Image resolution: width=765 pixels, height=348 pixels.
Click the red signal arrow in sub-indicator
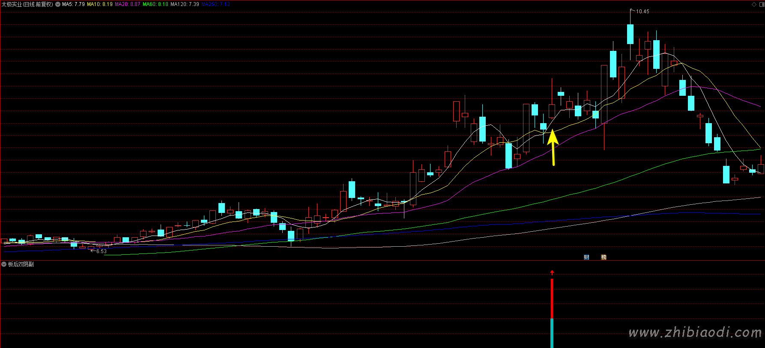click(x=552, y=272)
